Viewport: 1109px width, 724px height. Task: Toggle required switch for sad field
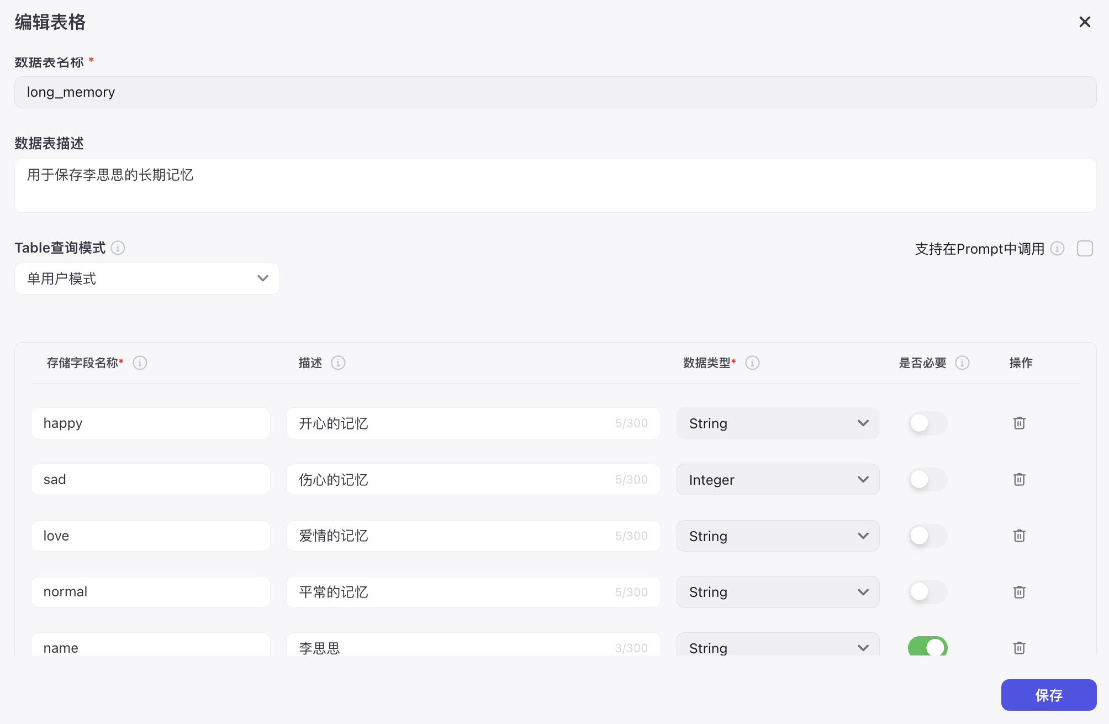point(928,480)
